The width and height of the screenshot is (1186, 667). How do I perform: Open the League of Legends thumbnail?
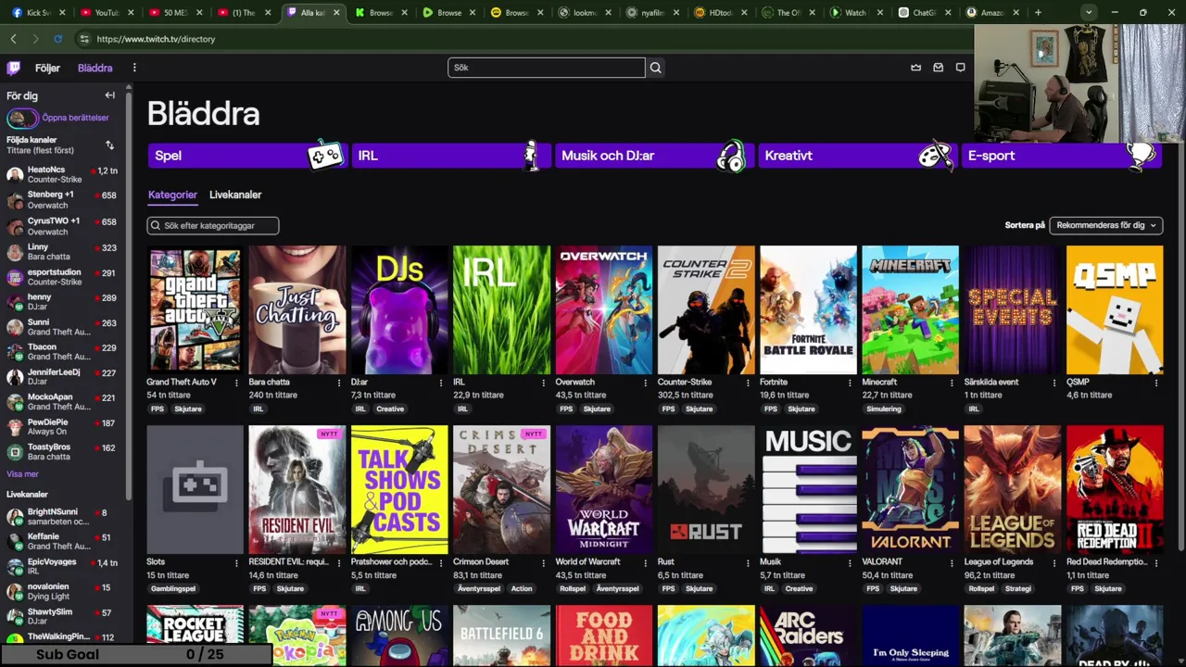point(1012,490)
